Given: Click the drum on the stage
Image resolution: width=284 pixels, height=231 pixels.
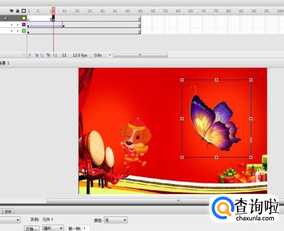Looking at the screenshot, I should [96, 147].
